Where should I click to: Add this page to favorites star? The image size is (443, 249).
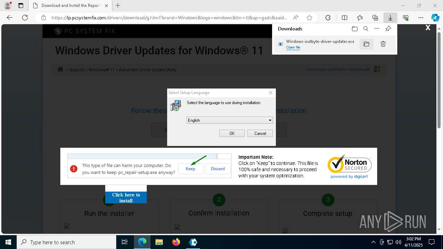[x=309, y=18]
